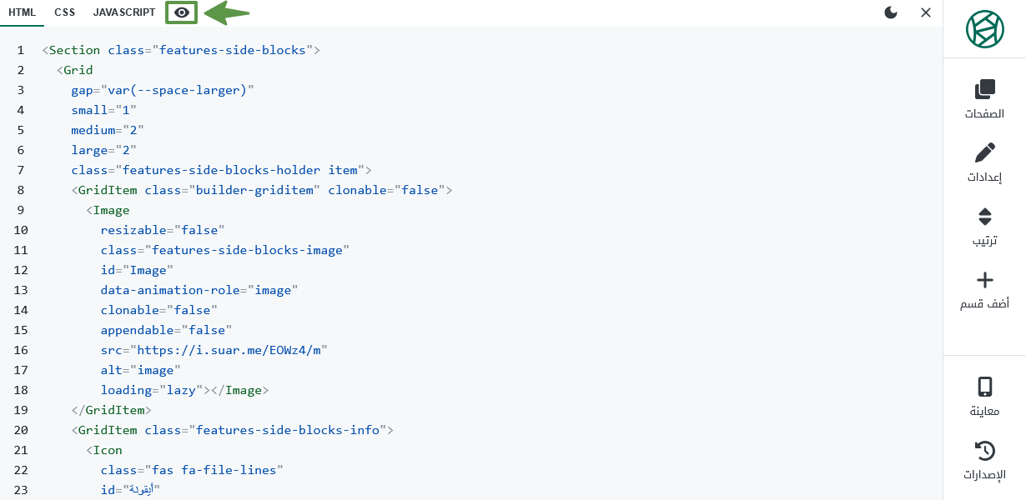Select line number 8 in gutter

pyautogui.click(x=21, y=190)
